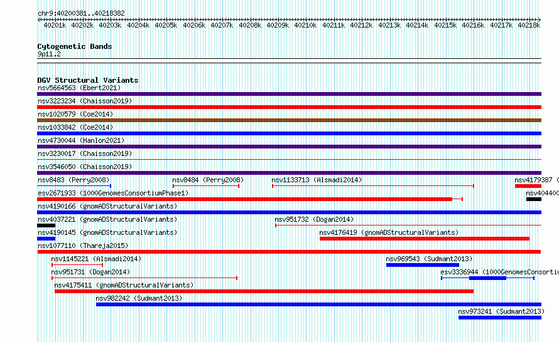Image resolution: width=559 pixels, height=342 pixels.
Task: Click the nsv3546050 (Chaisson2019) label
Action: 85,167
